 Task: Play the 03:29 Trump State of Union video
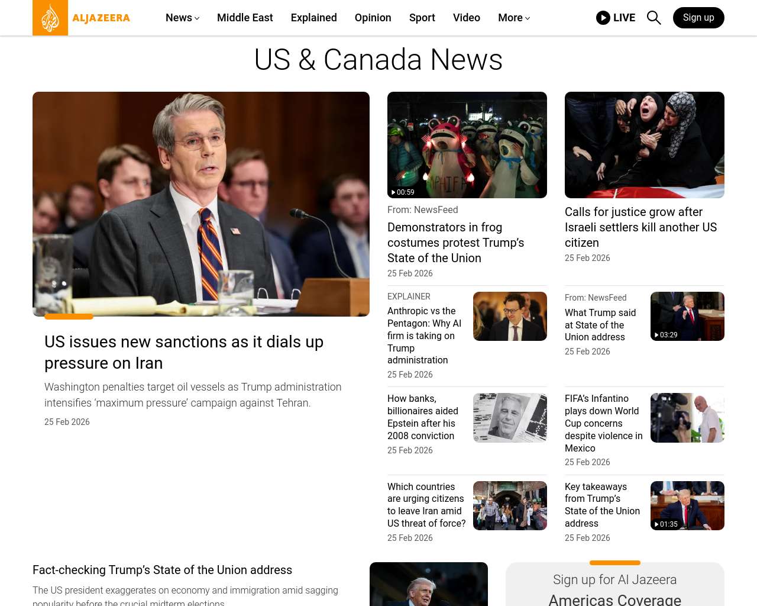(687, 316)
